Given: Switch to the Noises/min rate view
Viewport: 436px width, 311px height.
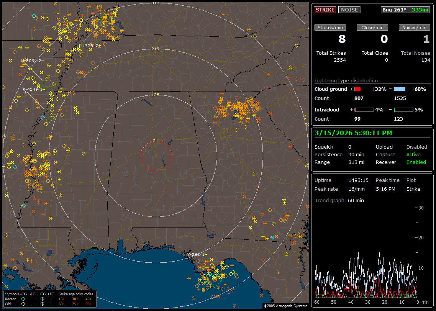Looking at the screenshot, I should (415, 28).
